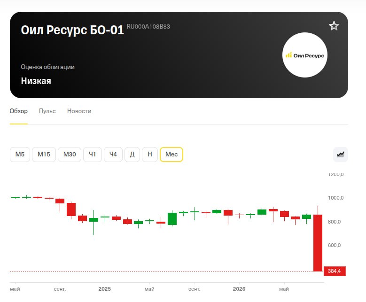366x302 pixels.
Task: Click the 1000,0 price axis label
Action: click(x=335, y=198)
